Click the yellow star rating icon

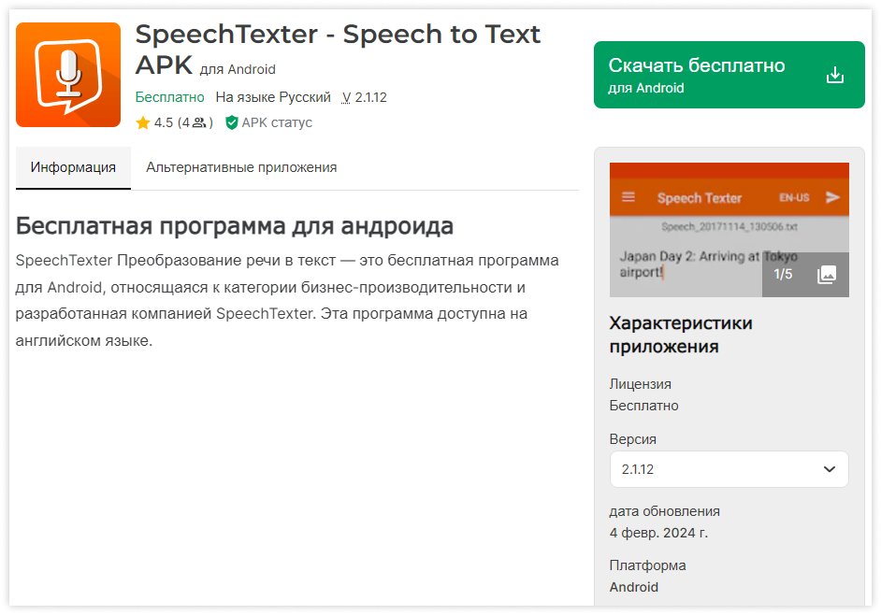144,122
